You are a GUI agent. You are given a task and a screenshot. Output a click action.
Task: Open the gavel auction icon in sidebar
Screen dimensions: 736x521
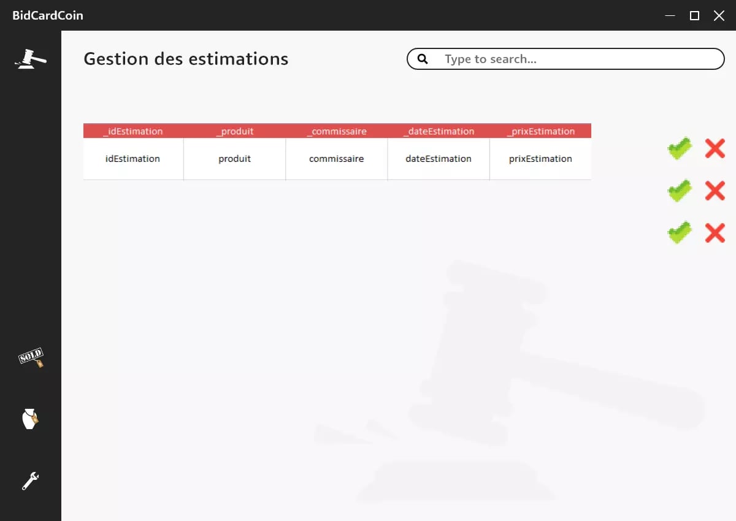point(31,59)
